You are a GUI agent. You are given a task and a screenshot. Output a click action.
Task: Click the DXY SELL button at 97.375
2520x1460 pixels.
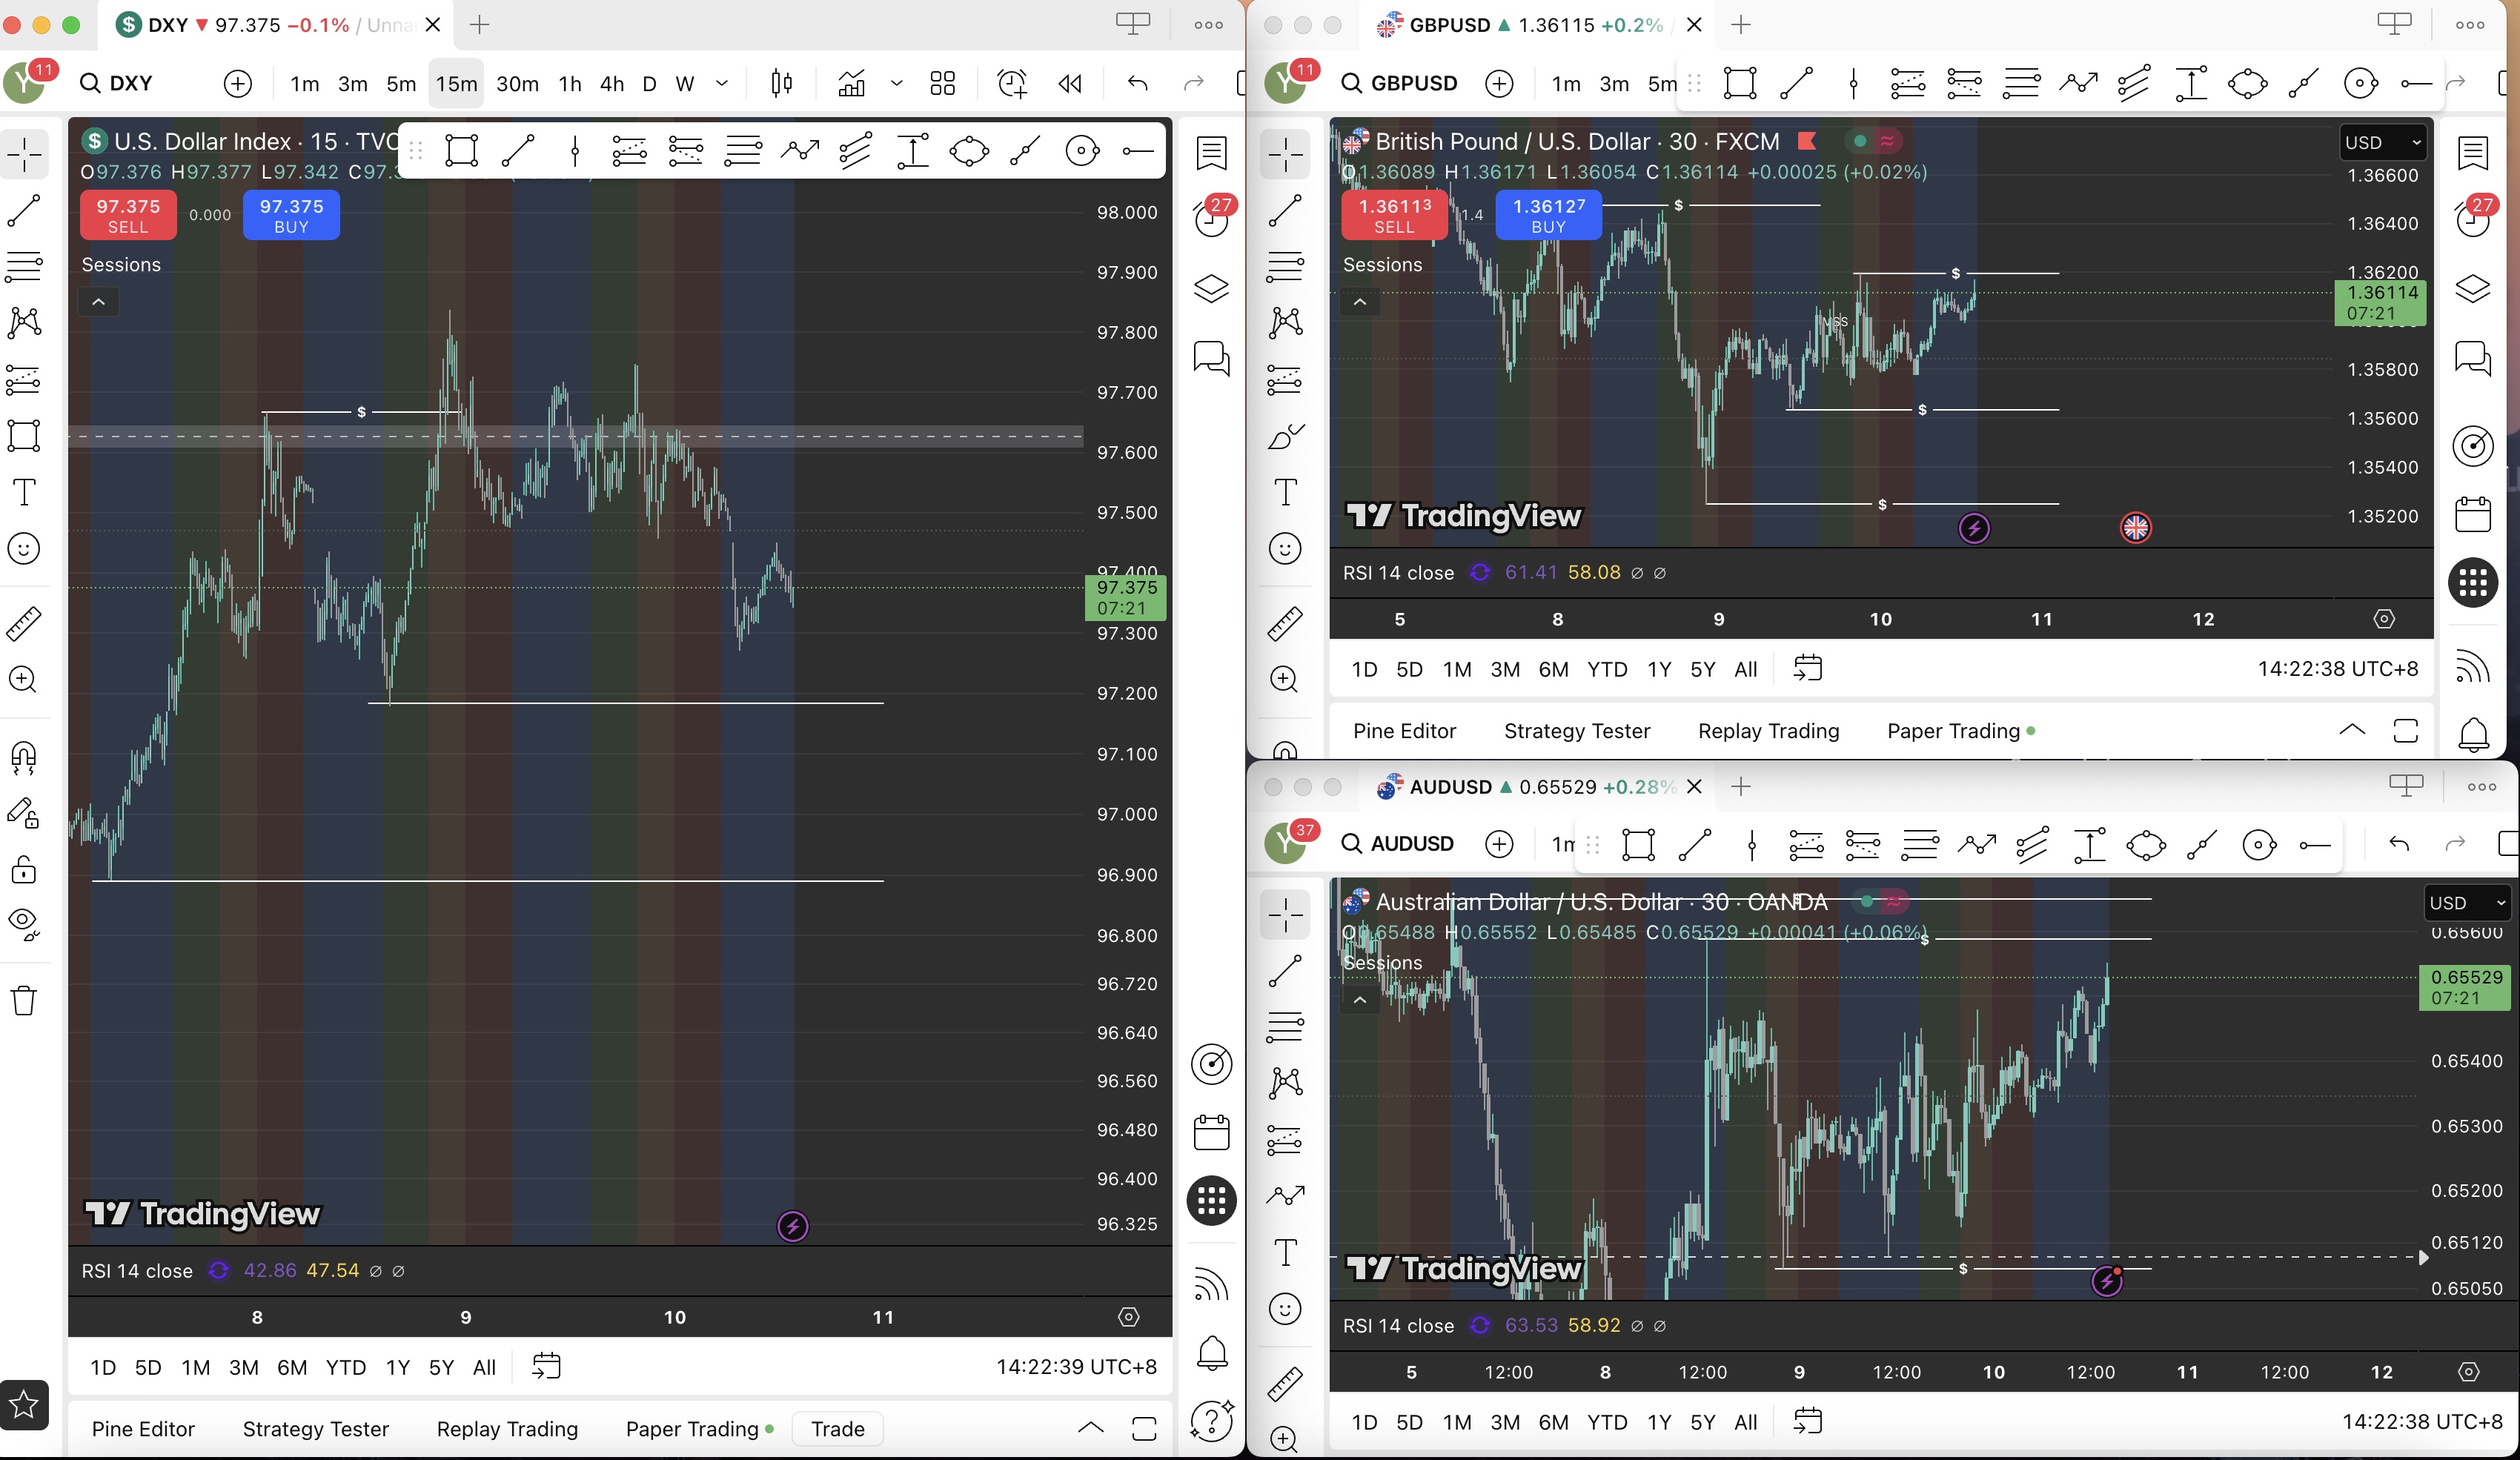click(x=128, y=215)
